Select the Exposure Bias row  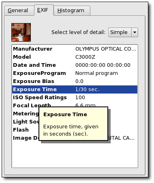pyautogui.click(x=75, y=81)
